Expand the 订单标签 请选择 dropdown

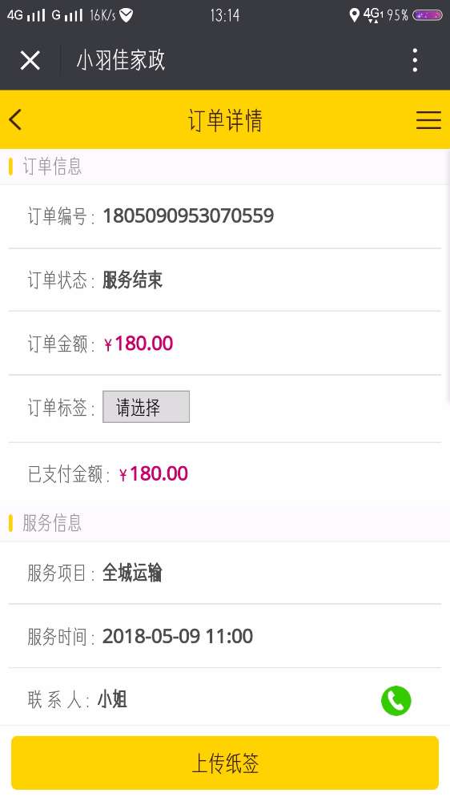tap(146, 407)
